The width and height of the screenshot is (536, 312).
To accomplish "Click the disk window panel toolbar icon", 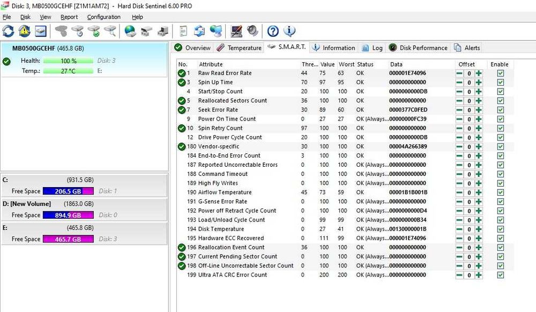I will pos(41,31).
